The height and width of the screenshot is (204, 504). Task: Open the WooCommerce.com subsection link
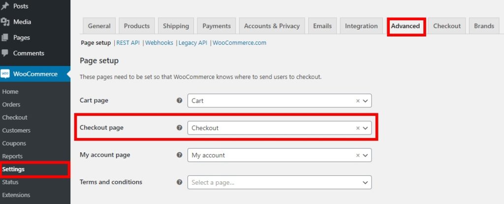point(240,43)
